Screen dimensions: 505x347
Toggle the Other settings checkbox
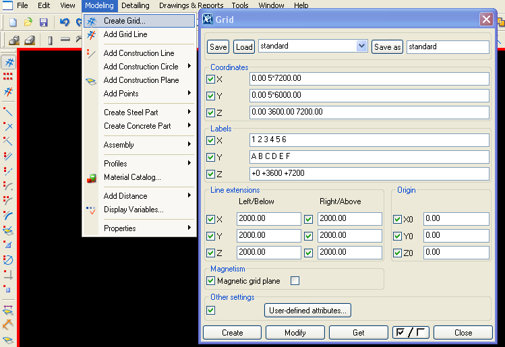pyautogui.click(x=210, y=311)
